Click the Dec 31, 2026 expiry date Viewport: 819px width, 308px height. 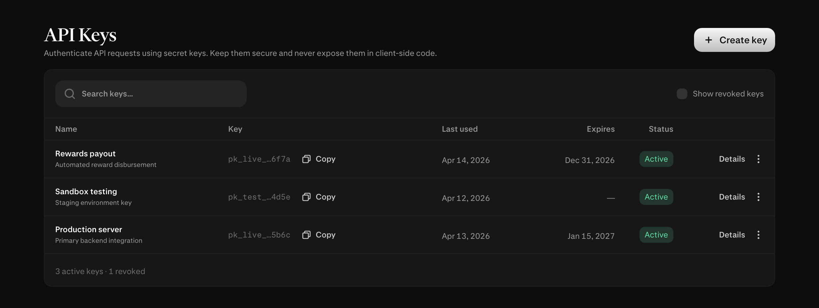tap(590, 160)
